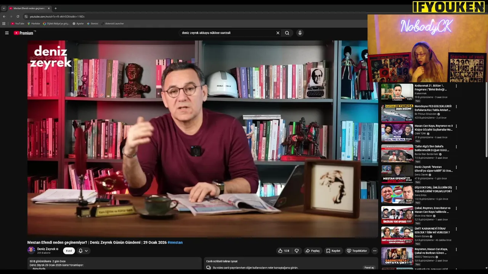Viewport: 488px width, 274px height.
Task: Start voice search with microphone icon
Action: pos(300,33)
